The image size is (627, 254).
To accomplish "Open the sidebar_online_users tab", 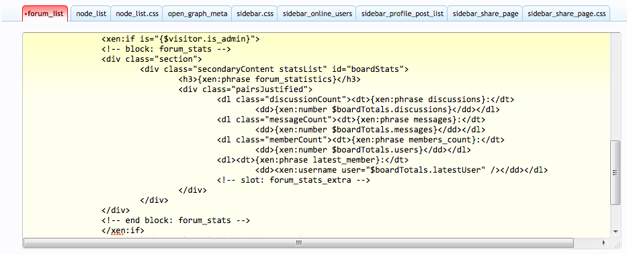I will point(317,13).
